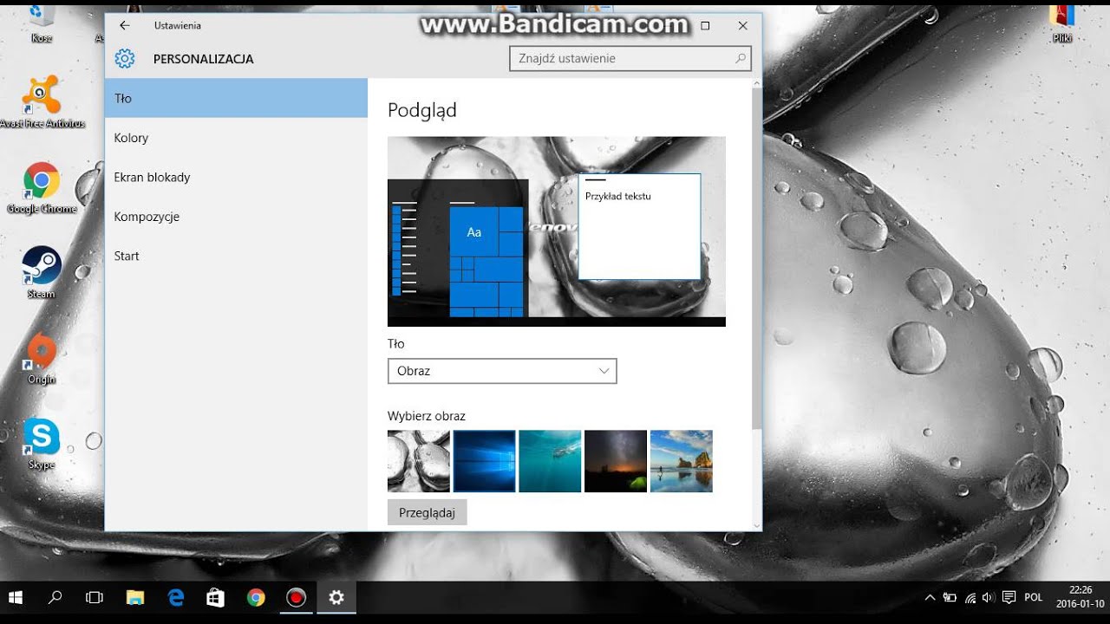Switch to the Kompozycje section
1110x624 pixels.
236,217
